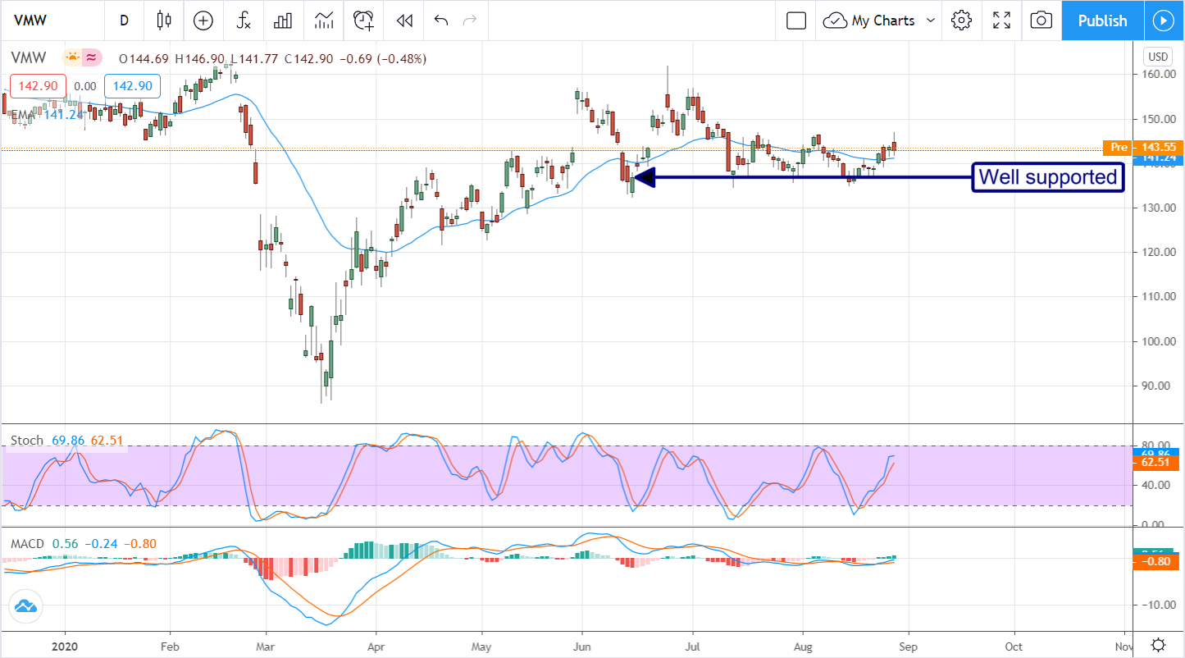Click the blue Publish button
This screenshot has width=1185, height=658.
1102,21
